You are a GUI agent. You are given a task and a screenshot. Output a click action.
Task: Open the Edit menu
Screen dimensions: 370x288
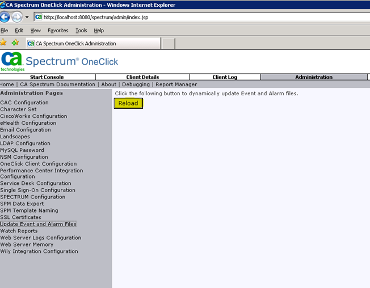click(19, 31)
